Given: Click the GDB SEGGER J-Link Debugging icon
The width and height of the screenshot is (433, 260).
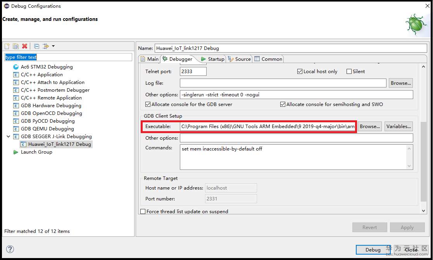Looking at the screenshot, I should tap(16, 137).
